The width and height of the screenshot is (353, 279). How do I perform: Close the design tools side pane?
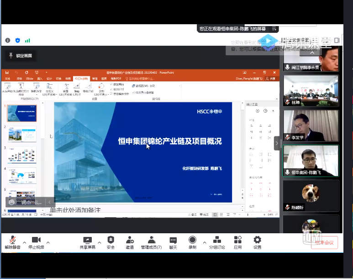click(x=273, y=111)
